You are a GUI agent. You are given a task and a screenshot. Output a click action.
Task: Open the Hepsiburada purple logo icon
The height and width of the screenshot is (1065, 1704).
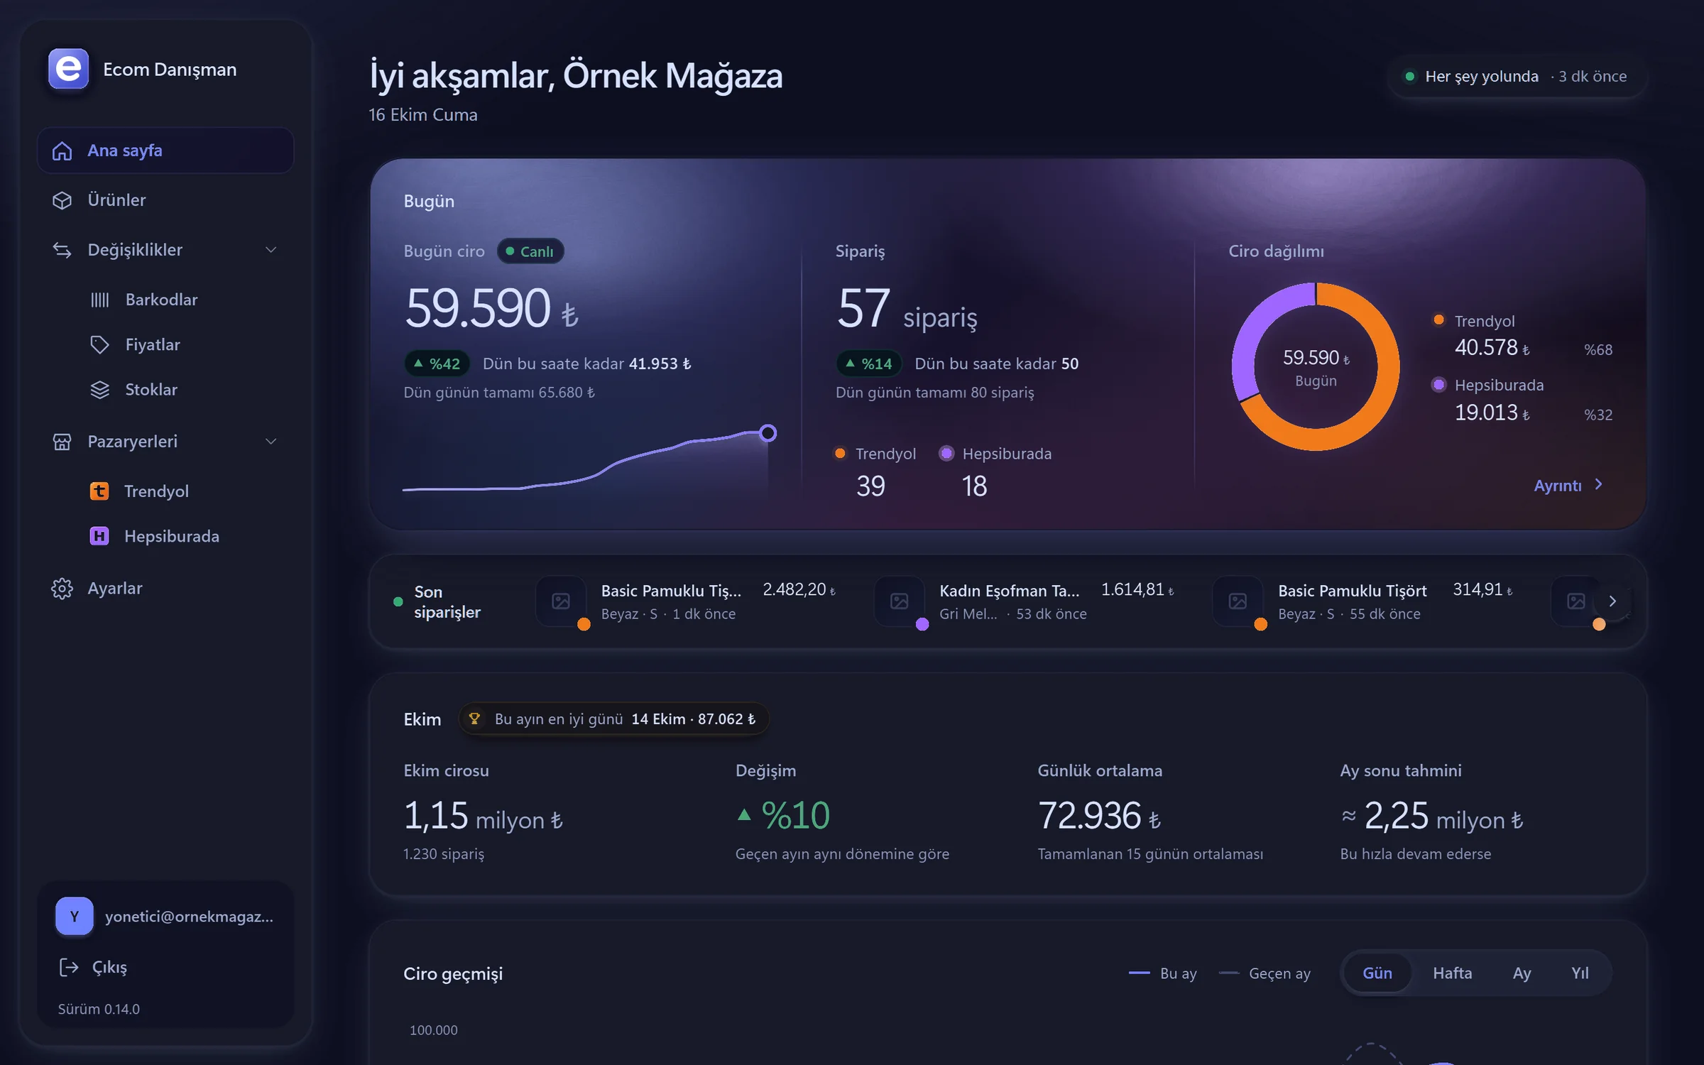99,536
